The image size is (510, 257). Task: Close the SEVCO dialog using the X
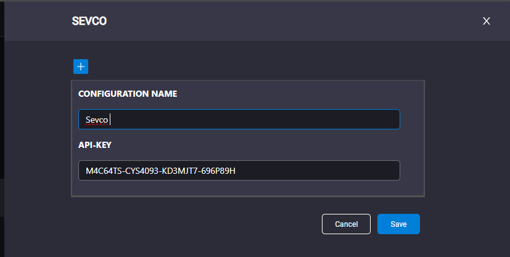(486, 21)
